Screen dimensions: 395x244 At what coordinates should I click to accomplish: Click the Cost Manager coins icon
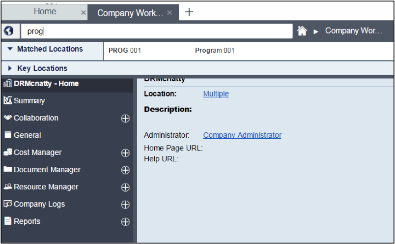pos(7,152)
